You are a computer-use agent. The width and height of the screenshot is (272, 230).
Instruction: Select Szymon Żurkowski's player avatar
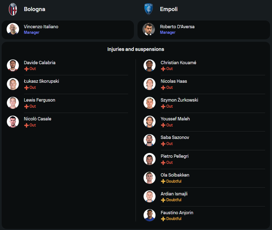coord(149,103)
